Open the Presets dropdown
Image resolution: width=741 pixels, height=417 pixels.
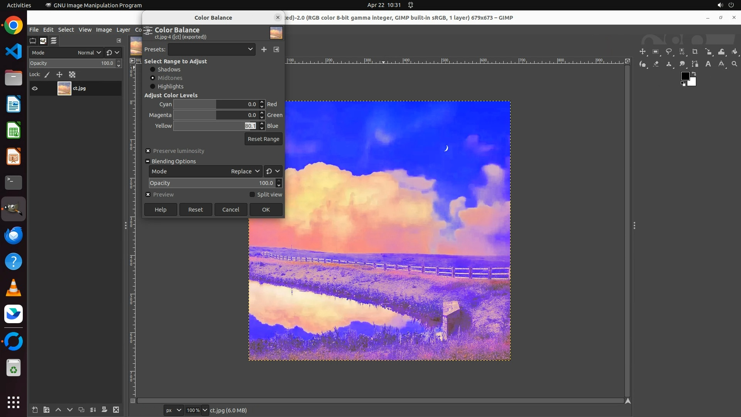[x=211, y=49]
